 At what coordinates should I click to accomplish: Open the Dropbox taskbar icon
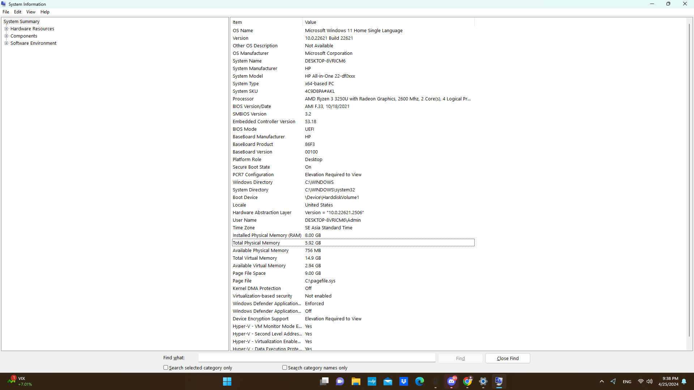(x=404, y=381)
